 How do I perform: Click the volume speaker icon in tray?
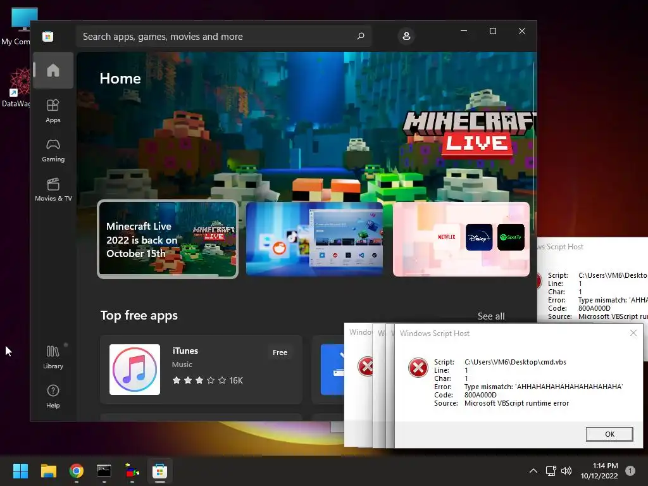[x=566, y=471]
